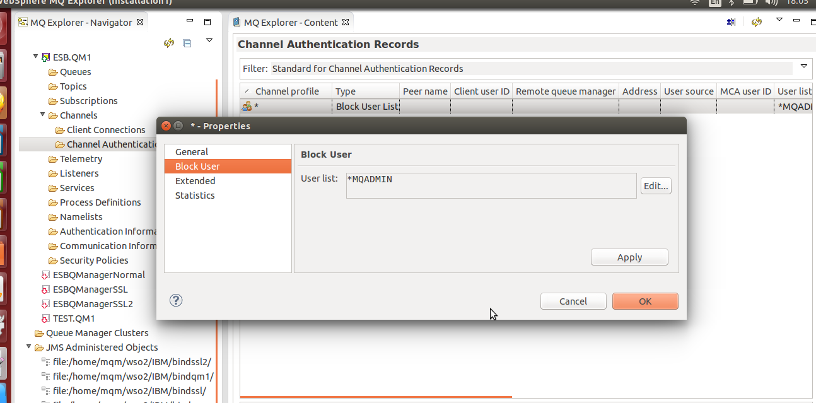Collapse the Channels folder node
This screenshot has width=816, height=403.
click(x=43, y=115)
